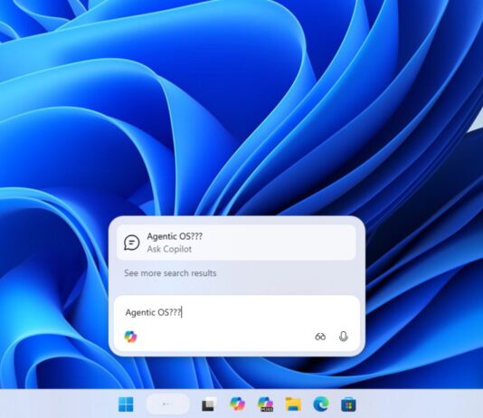Click the taskbar search pill
This screenshot has height=418, width=483.
167,404
